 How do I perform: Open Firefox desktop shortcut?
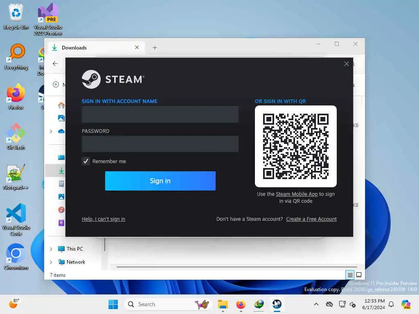(16, 96)
